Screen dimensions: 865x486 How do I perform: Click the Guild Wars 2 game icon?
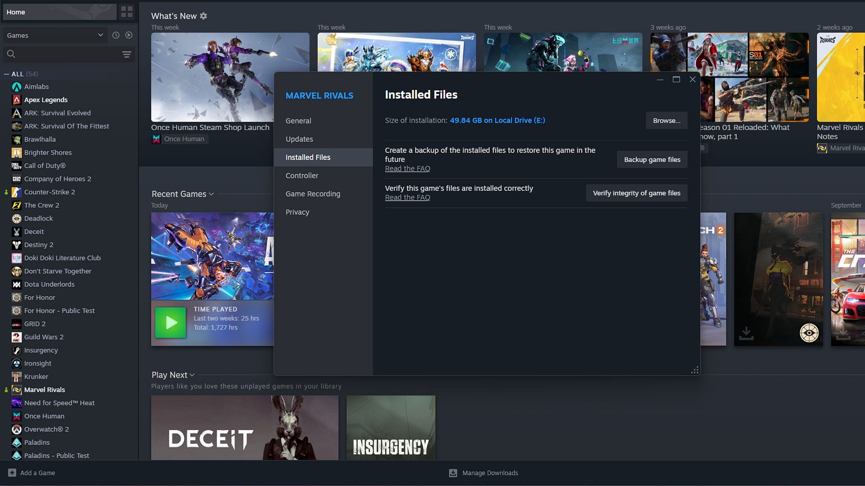click(x=17, y=337)
